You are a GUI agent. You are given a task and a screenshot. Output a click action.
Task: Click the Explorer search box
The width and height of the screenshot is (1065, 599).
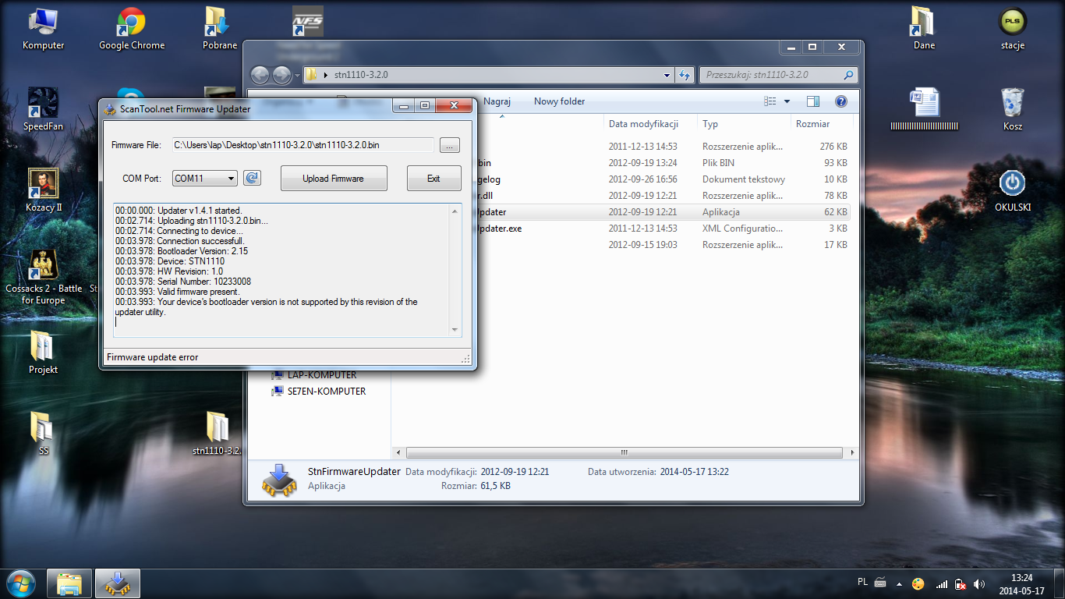778,76
